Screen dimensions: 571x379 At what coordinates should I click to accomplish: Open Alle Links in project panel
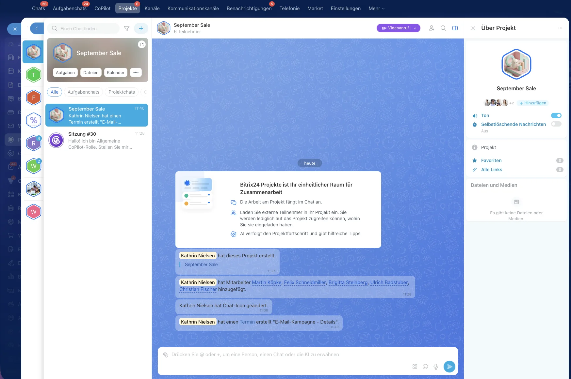491,170
